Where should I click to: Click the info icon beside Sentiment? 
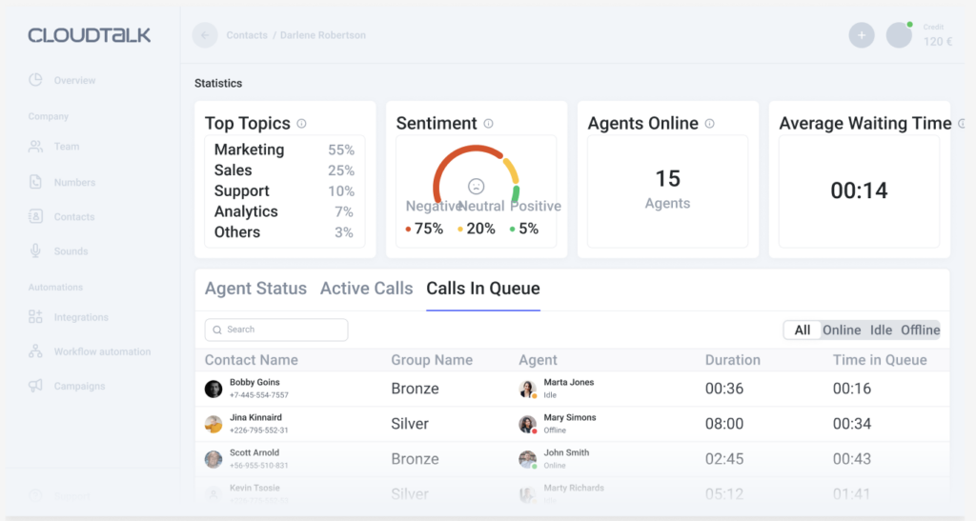tap(489, 124)
